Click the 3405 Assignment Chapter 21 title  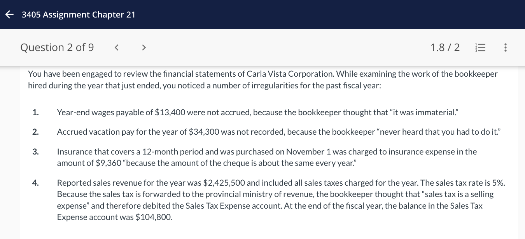tap(79, 14)
